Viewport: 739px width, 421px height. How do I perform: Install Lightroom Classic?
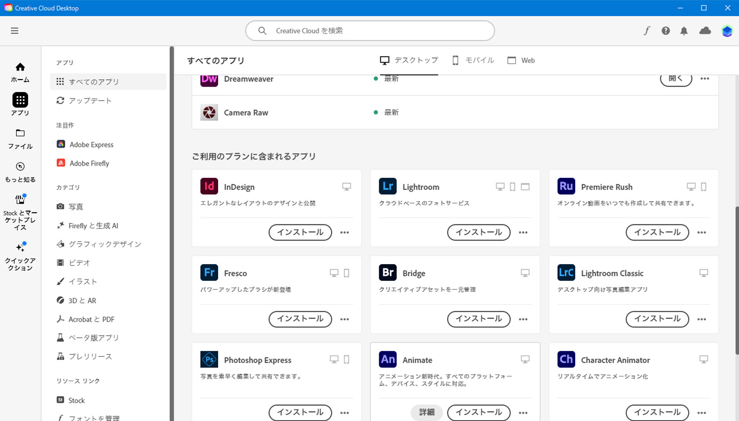click(657, 319)
